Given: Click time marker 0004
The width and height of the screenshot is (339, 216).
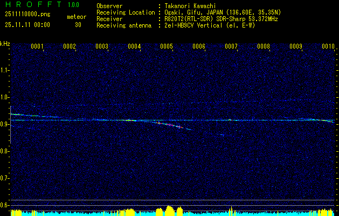Looking at the screenshot, I should 134,46.
